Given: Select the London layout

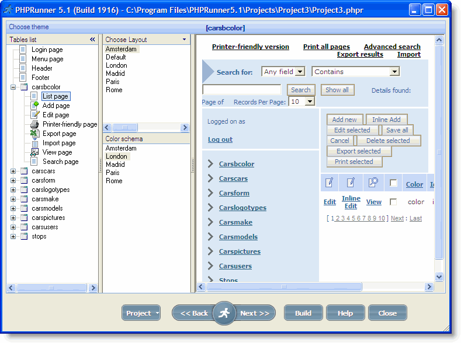Looking at the screenshot, I should click(x=116, y=65).
